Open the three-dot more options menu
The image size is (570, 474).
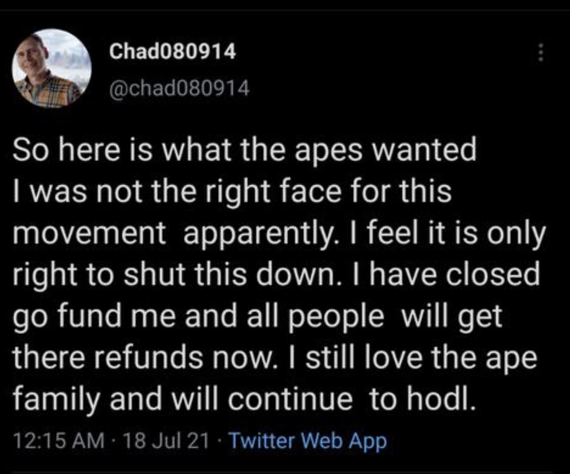pos(540,52)
